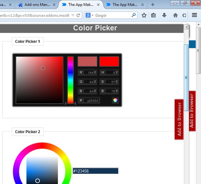The width and height of the screenshot is (201, 184).
Task: Click the S value field showing 57
Action: [111, 82]
